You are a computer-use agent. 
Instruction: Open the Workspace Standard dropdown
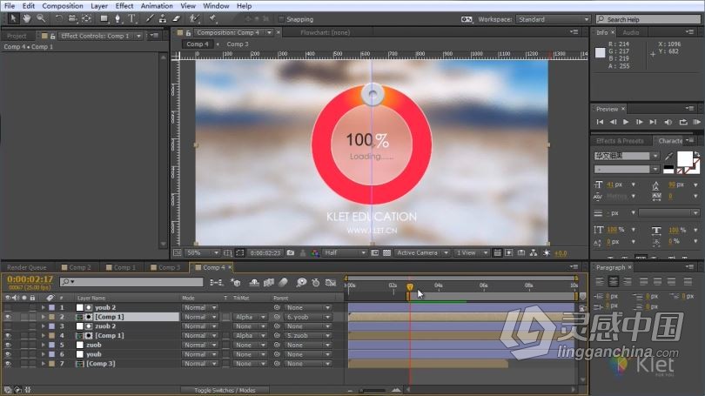(553, 19)
